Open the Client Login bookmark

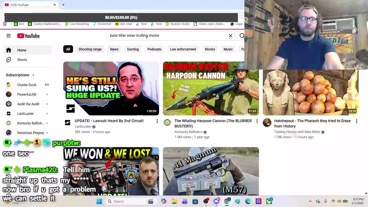(209, 24)
